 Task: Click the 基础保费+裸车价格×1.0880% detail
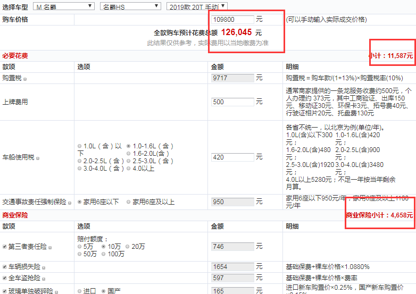(328, 267)
